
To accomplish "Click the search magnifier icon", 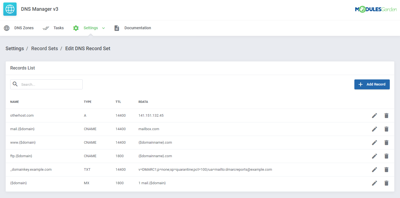I will [x=15, y=84].
